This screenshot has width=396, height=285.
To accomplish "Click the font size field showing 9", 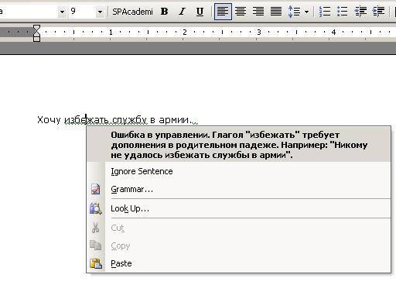I will pyautogui.click(x=82, y=12).
